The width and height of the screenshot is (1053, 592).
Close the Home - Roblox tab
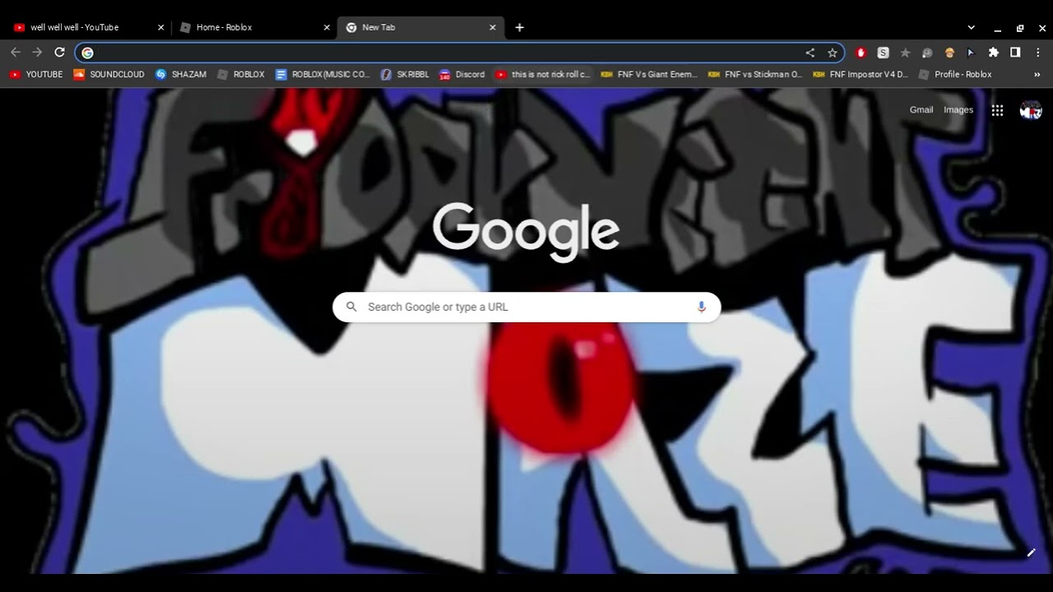tap(327, 27)
